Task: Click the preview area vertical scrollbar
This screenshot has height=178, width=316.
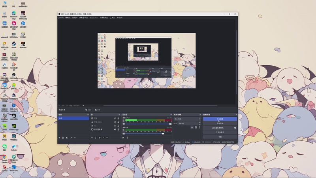Action: coord(236,62)
